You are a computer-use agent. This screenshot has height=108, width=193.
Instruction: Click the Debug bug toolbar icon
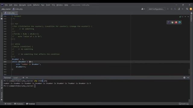point(172,9)
